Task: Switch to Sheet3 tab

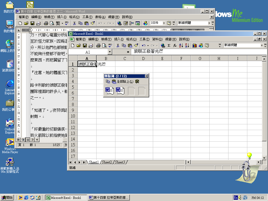Action: [x=120, y=162]
